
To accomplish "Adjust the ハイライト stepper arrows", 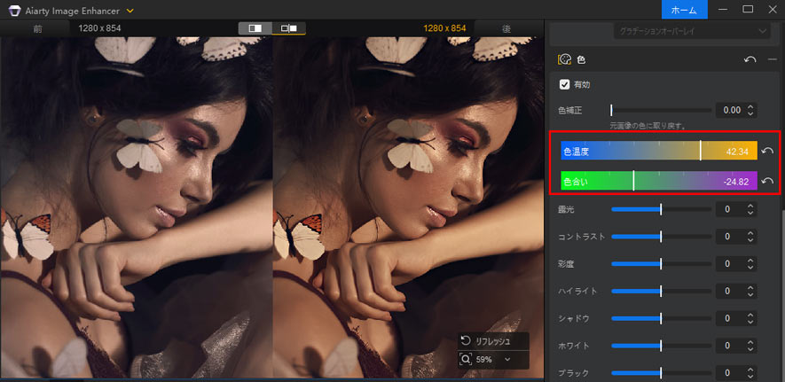I will pyautogui.click(x=750, y=291).
